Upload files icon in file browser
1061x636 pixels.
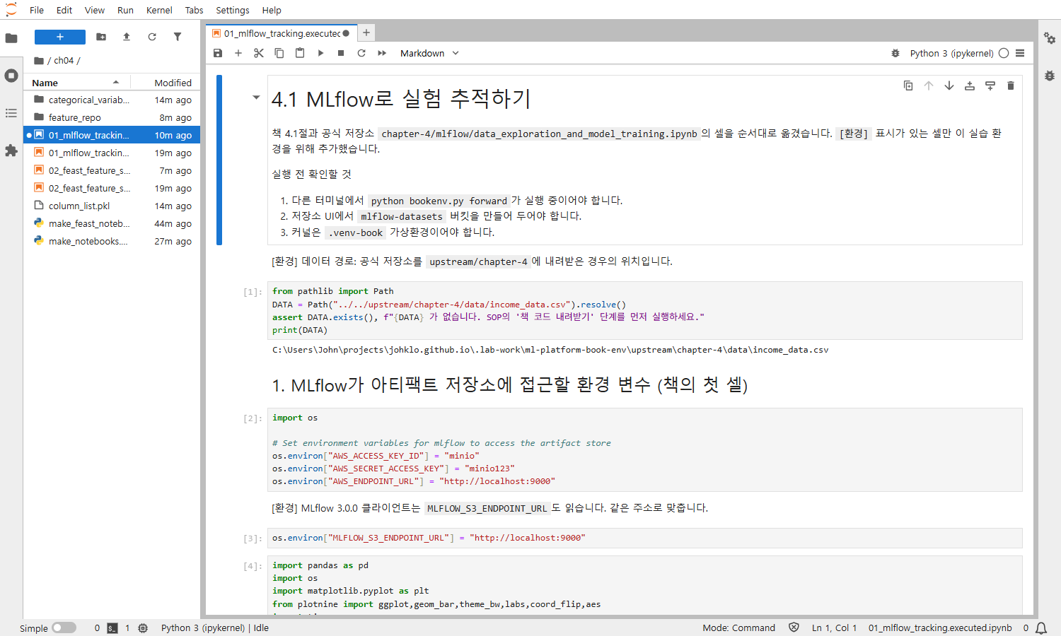[127, 37]
